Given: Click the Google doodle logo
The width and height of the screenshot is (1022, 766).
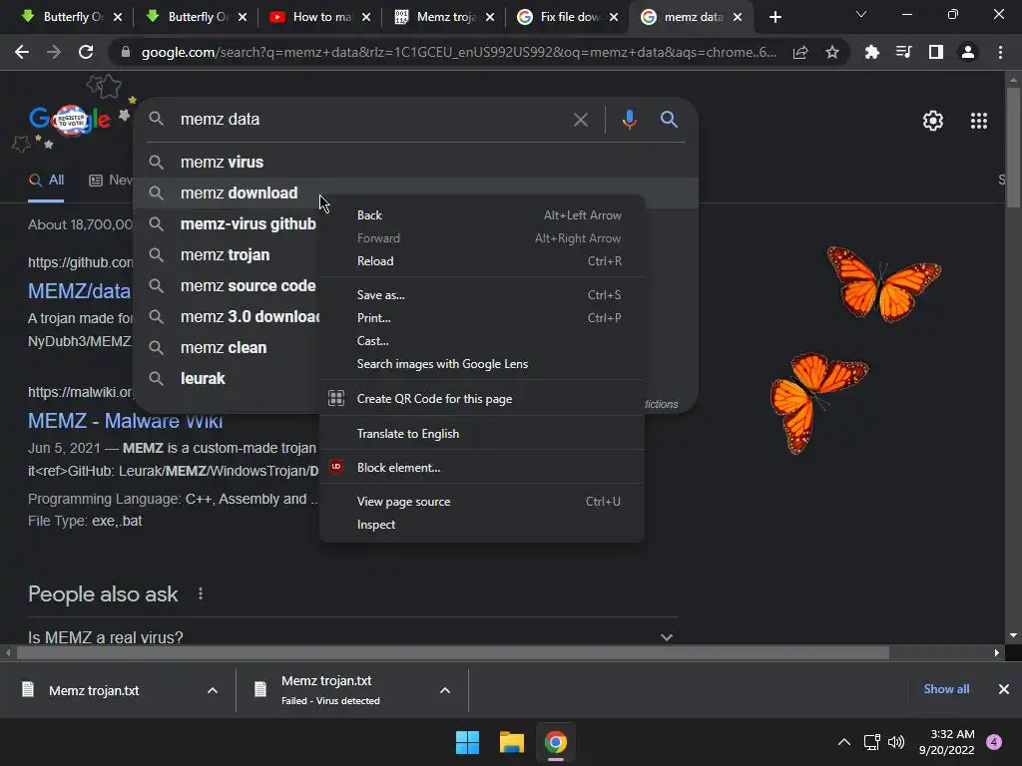Looking at the screenshot, I should tap(71, 120).
